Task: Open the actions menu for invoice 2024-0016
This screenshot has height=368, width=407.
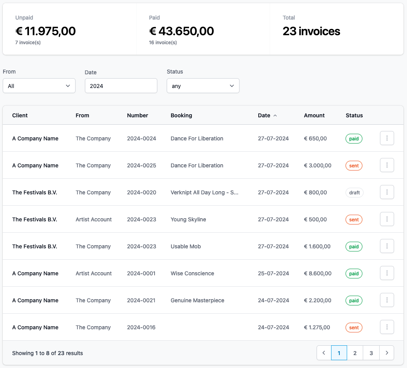Action: 387,327
